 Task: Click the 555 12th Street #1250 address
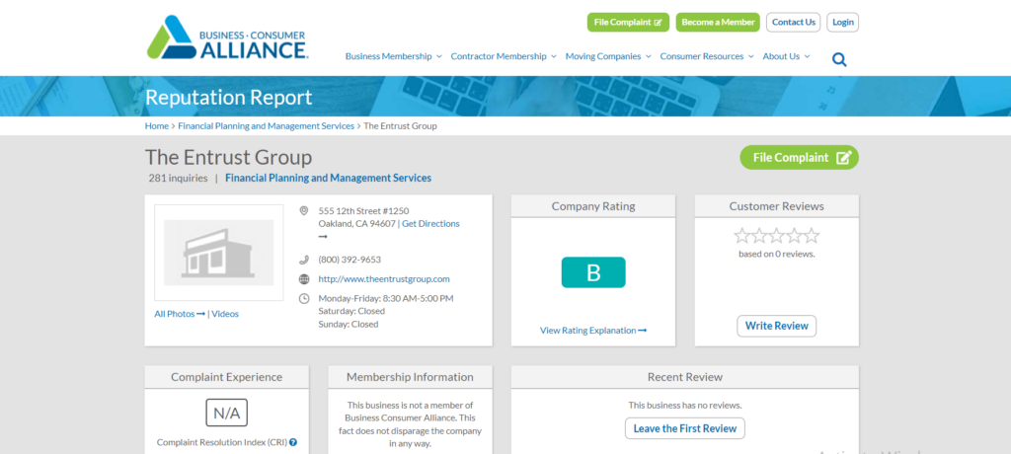click(x=363, y=211)
